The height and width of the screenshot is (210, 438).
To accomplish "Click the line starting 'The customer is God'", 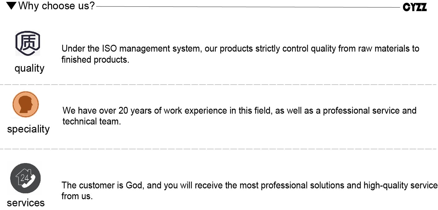I will pyautogui.click(x=249, y=185).
